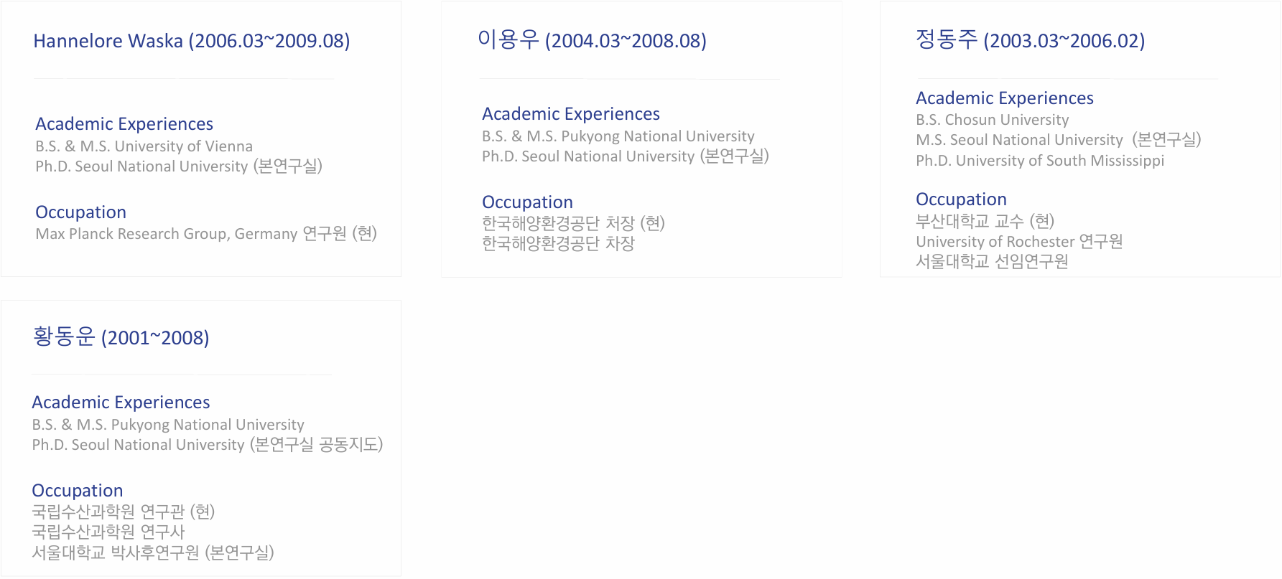Click Occupation label in 이용우 card

click(527, 202)
